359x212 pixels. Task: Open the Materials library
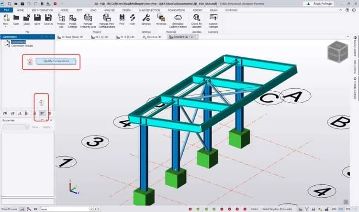click(161, 20)
